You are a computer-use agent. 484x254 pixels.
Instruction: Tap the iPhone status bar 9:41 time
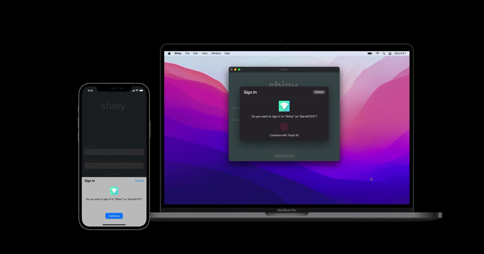click(x=90, y=90)
